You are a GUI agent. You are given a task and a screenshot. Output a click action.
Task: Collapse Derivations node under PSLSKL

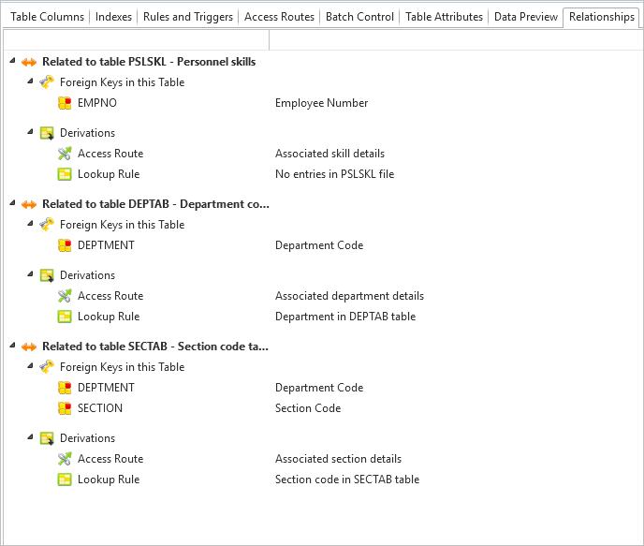[x=30, y=132]
